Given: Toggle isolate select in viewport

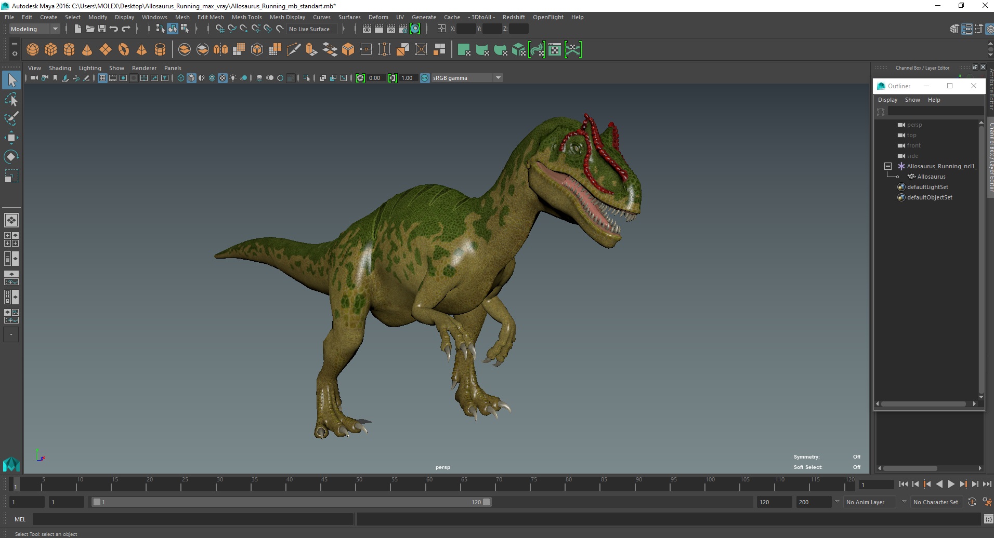Looking at the screenshot, I should 307,78.
